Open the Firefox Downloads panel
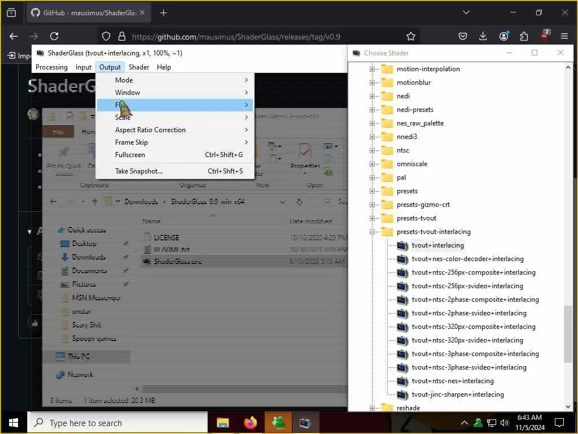This screenshot has width=578, height=434. 483,36
